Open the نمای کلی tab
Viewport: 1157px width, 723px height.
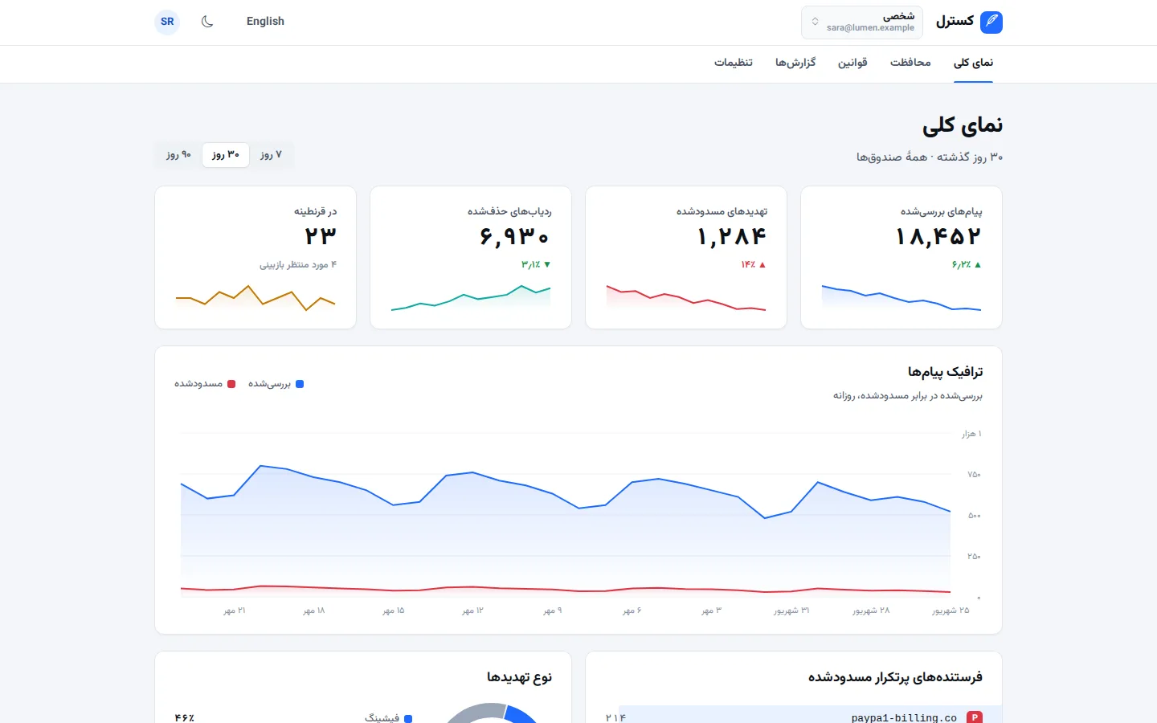[973, 63]
